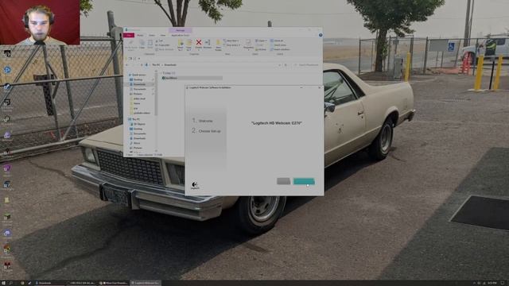Image resolution: width=509 pixels, height=286 pixels.
Task: Click the purple Manage contextual tab
Action: point(181,30)
